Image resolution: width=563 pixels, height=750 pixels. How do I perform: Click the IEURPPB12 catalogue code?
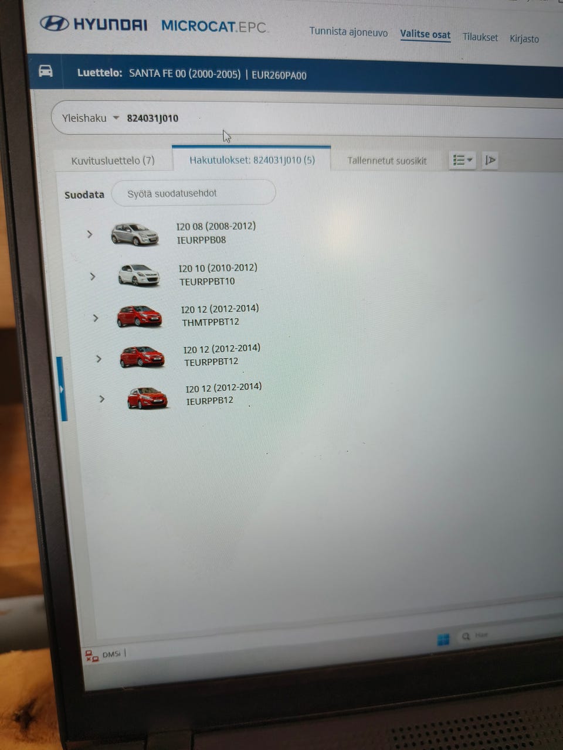(209, 401)
